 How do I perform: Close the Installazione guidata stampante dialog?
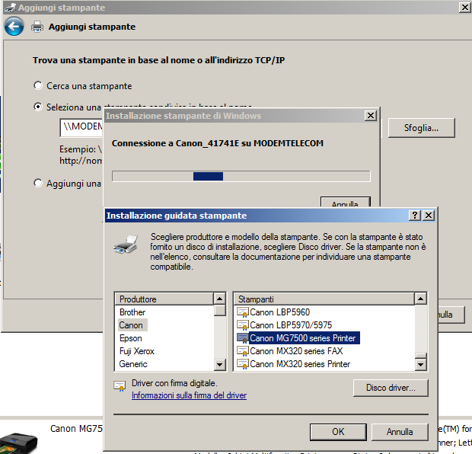[429, 215]
